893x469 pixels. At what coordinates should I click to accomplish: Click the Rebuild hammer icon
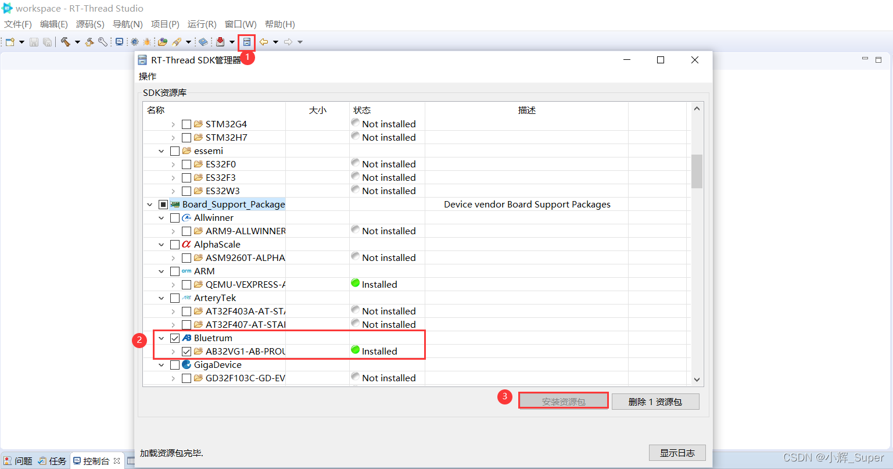tap(89, 42)
